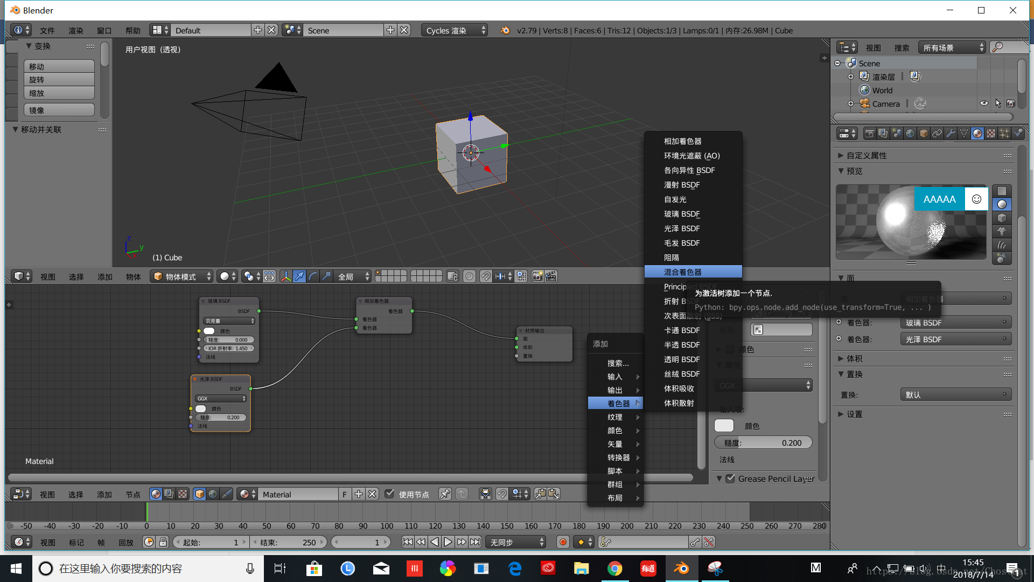Toggle Camera selectability cursor icon in outliner
The image size is (1034, 582).
click(998, 103)
